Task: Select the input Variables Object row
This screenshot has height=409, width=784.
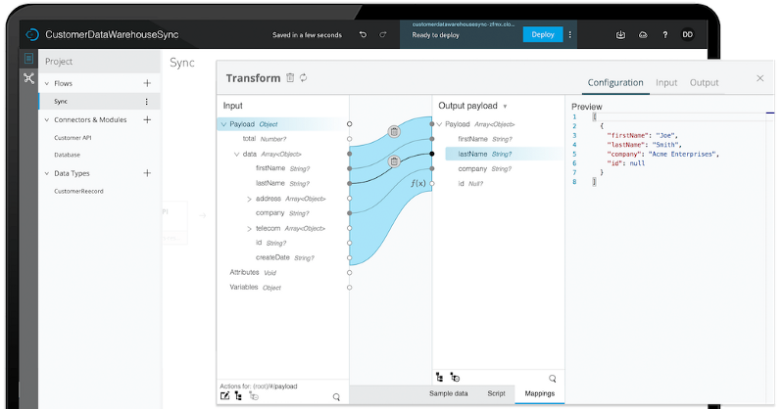Action: click(255, 288)
